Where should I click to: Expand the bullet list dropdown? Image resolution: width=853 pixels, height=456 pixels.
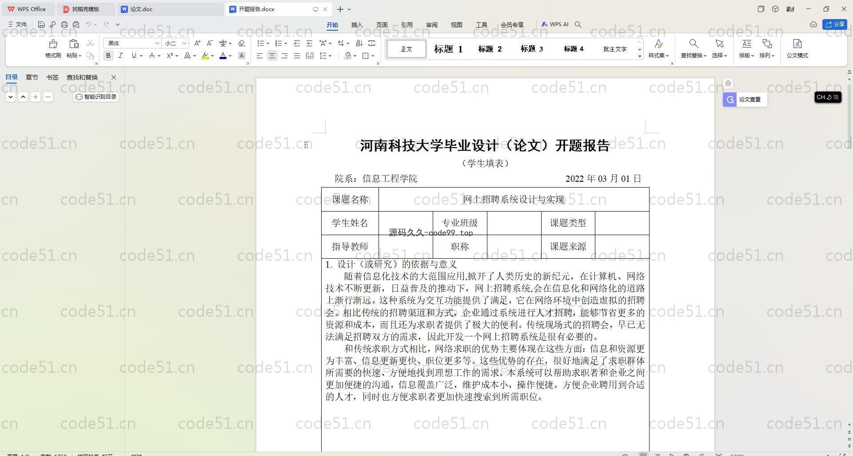pyautogui.click(x=268, y=44)
